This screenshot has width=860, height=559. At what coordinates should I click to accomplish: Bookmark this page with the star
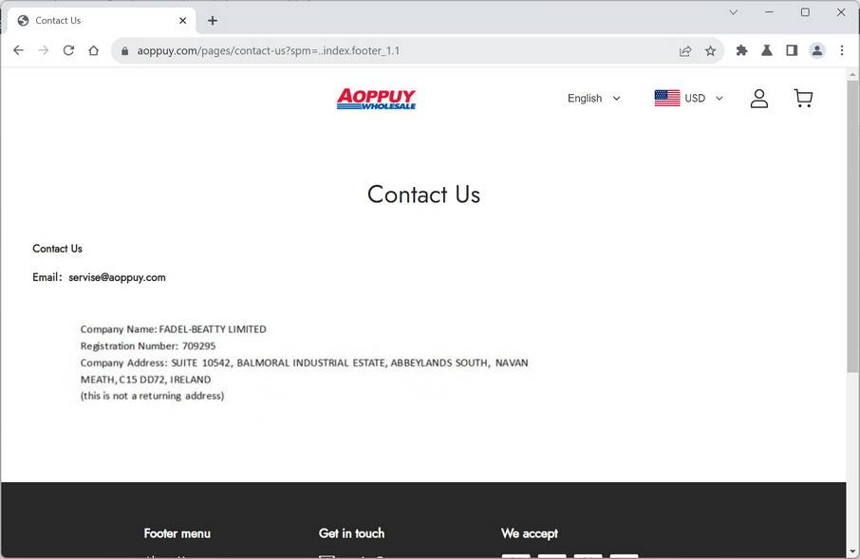[x=710, y=51]
